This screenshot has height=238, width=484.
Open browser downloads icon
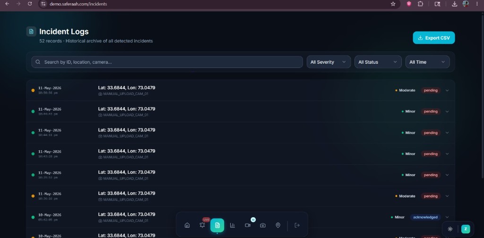click(454, 4)
